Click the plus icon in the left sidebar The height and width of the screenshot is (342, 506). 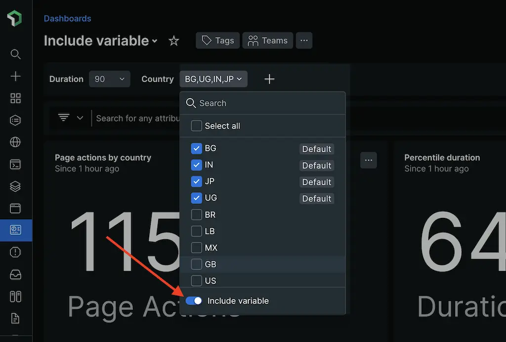(x=15, y=76)
